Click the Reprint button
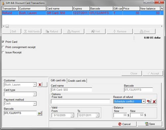Image resolution: width=166 pixels, height=130 pixels. (x=73, y=32)
